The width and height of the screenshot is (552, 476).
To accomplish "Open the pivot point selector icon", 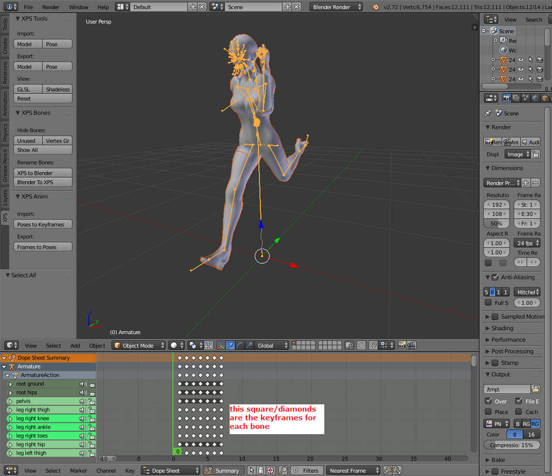I will tap(195, 345).
